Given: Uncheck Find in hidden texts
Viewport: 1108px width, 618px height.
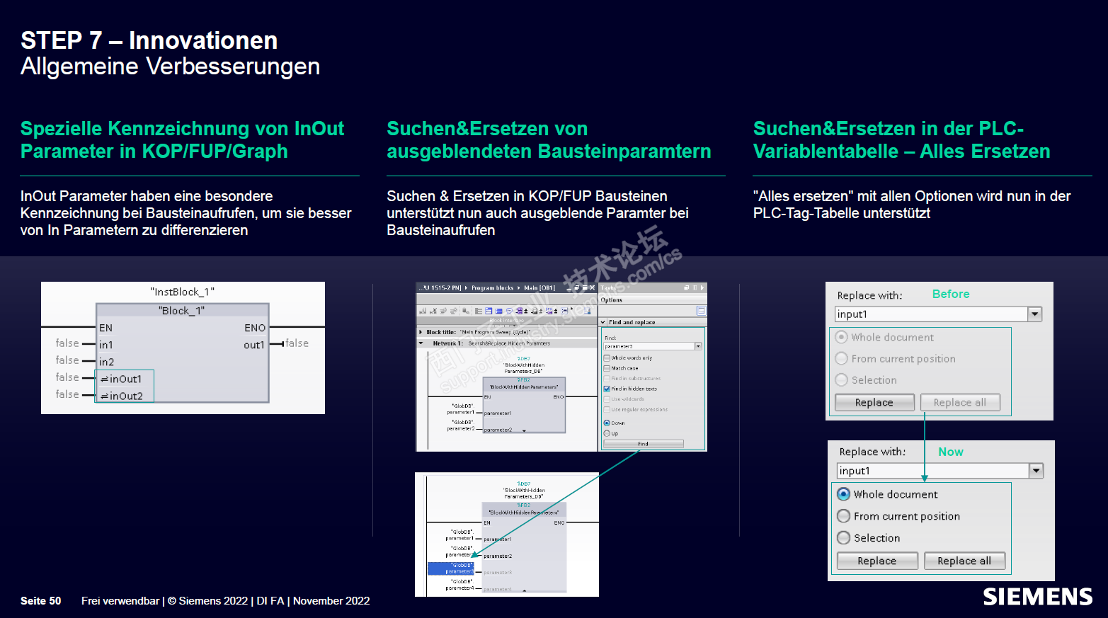Looking at the screenshot, I should coord(607,389).
